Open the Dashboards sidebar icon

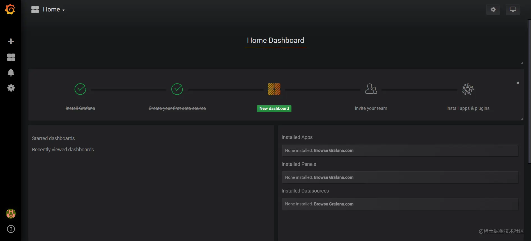(11, 57)
